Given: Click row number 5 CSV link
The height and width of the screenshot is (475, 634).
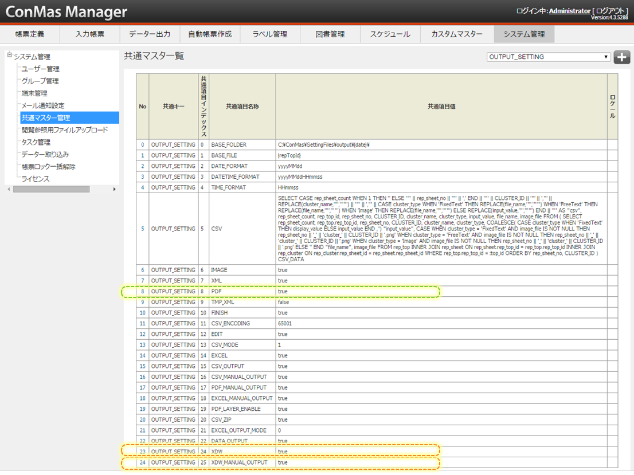Looking at the screenshot, I should point(142,229).
